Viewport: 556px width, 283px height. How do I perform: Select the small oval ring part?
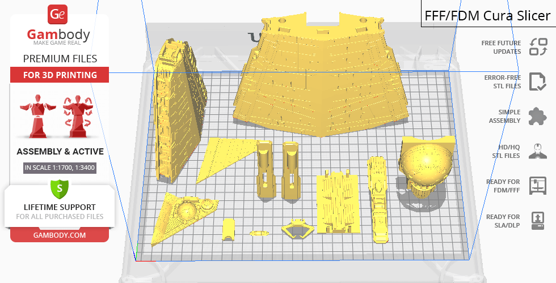(x=259, y=233)
